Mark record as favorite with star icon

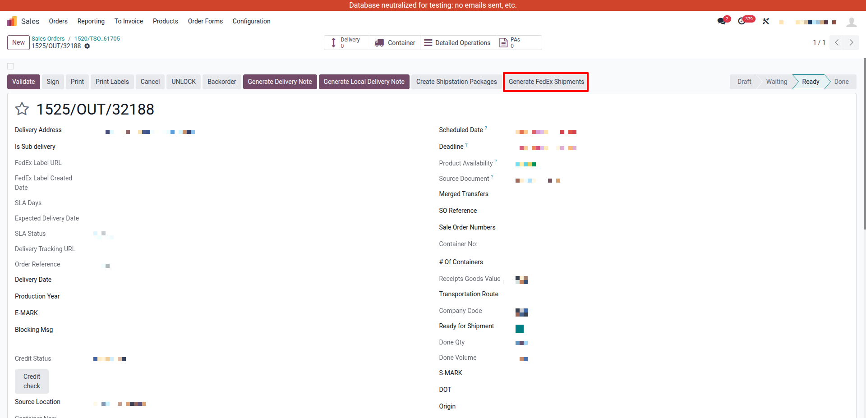point(22,109)
